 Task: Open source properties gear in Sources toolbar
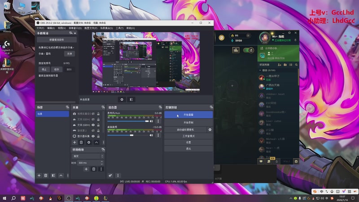[x=89, y=142]
